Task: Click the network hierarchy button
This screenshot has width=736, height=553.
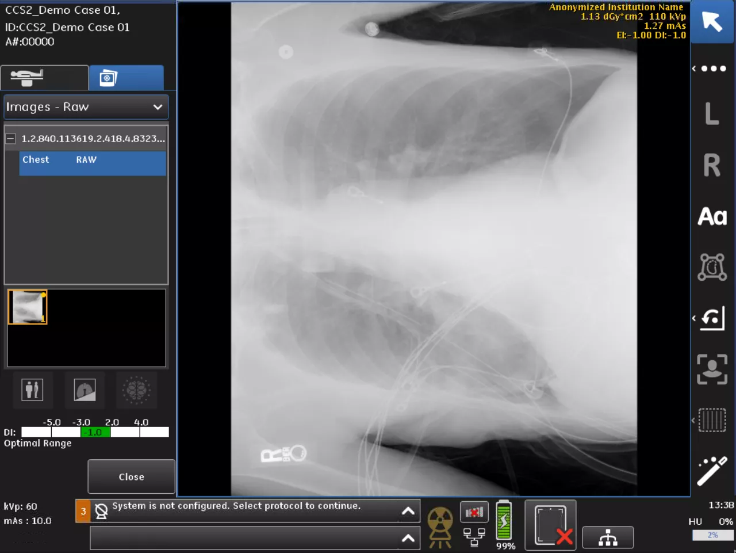Action: (608, 537)
